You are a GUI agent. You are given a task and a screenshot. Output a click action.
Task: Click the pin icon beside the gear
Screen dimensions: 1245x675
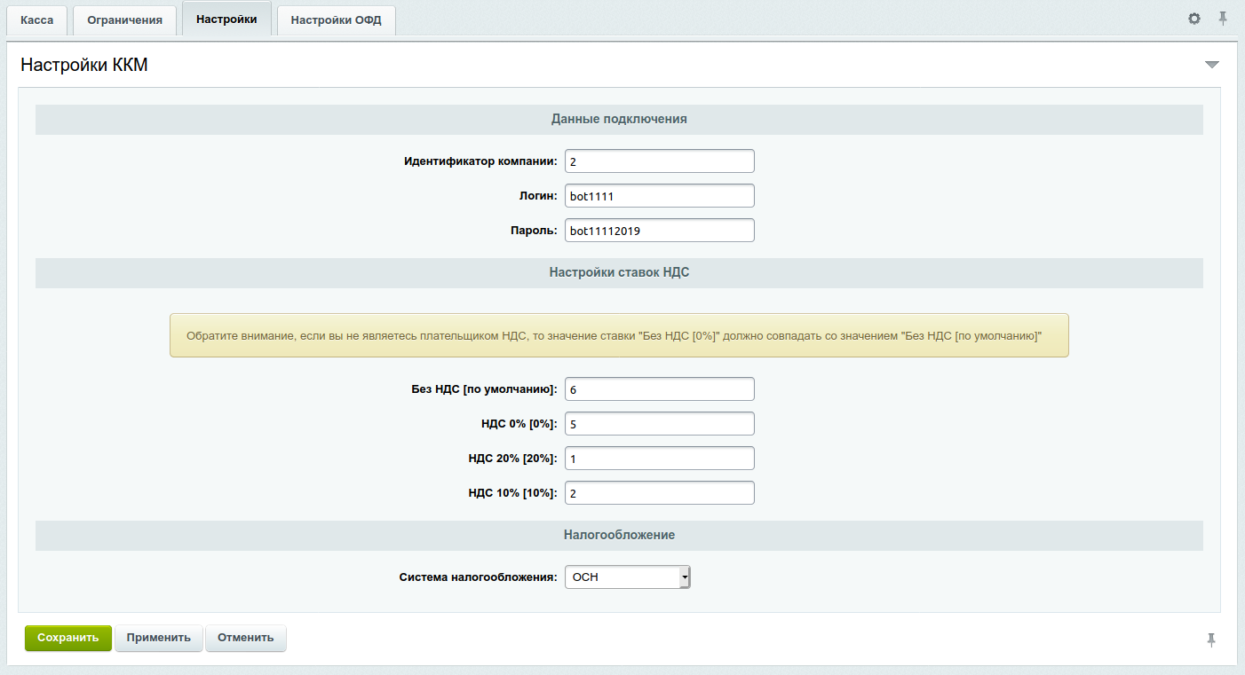pyautogui.click(x=1223, y=19)
